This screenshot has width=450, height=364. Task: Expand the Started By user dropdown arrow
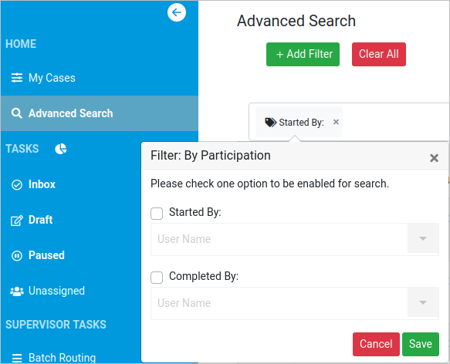(x=423, y=238)
